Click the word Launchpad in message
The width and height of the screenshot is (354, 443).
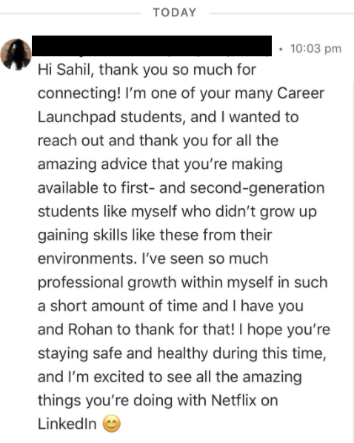click(x=77, y=117)
